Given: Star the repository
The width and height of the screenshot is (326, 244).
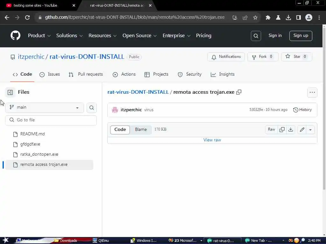Looking at the screenshot, I should [x=296, y=57].
